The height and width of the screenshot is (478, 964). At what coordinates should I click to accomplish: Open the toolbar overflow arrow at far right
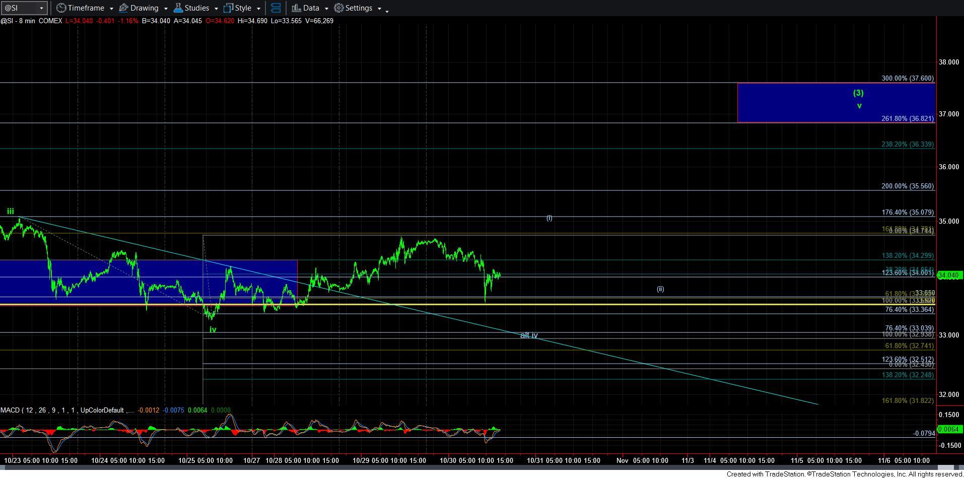(x=387, y=11)
